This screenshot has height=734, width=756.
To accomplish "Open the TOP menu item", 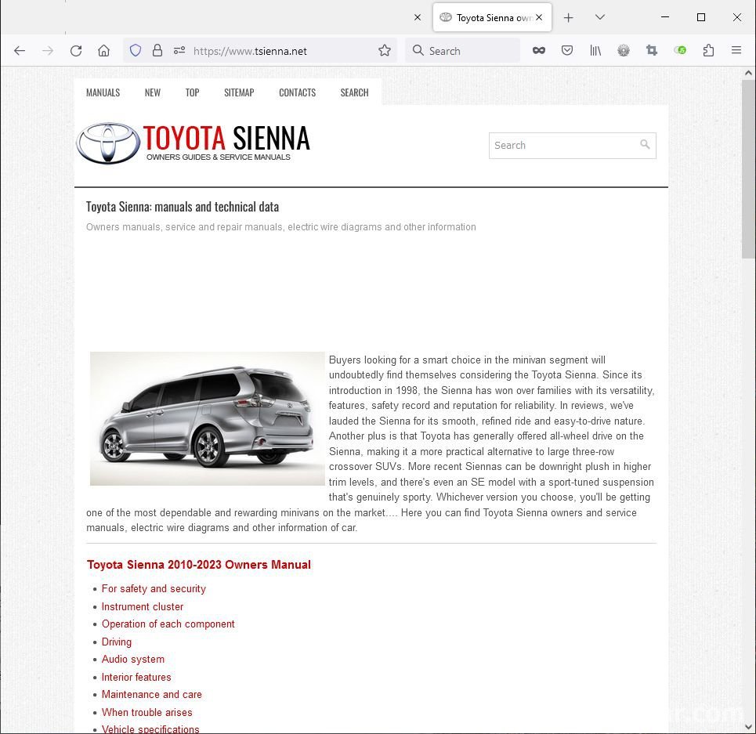I will pos(193,92).
